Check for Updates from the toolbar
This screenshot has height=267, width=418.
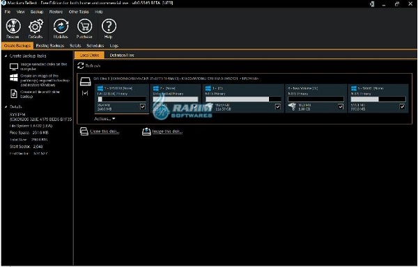click(61, 29)
